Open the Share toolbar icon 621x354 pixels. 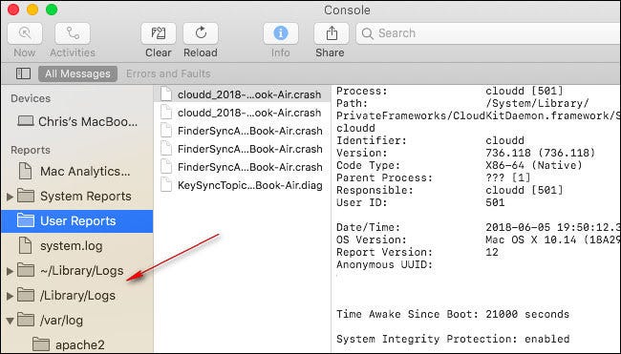pyautogui.click(x=332, y=33)
